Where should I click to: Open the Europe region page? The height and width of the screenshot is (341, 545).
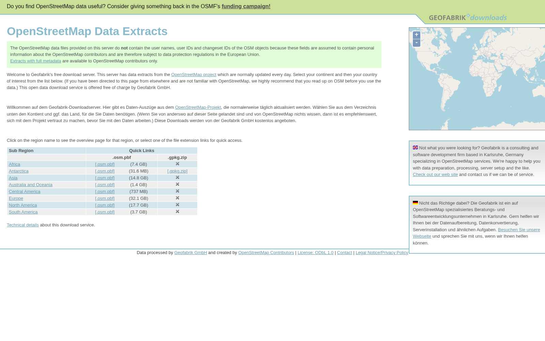[x=16, y=198]
